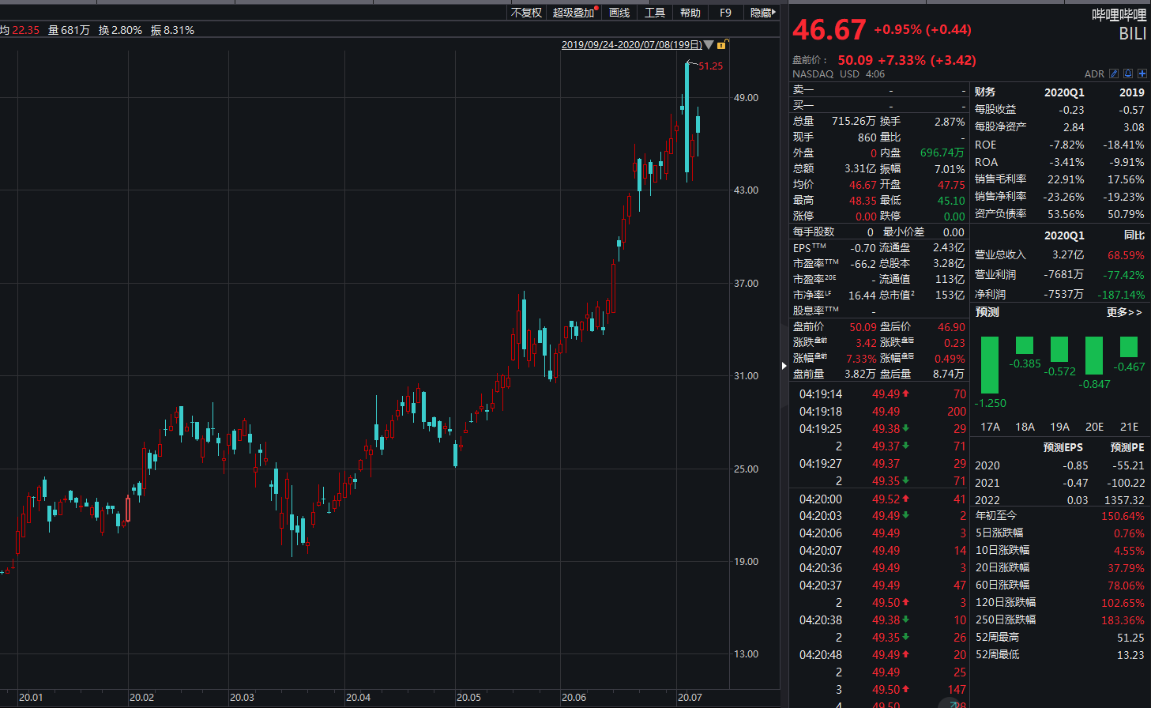Click the 财务 section header
This screenshot has width=1151, height=708.
pyautogui.click(x=985, y=92)
